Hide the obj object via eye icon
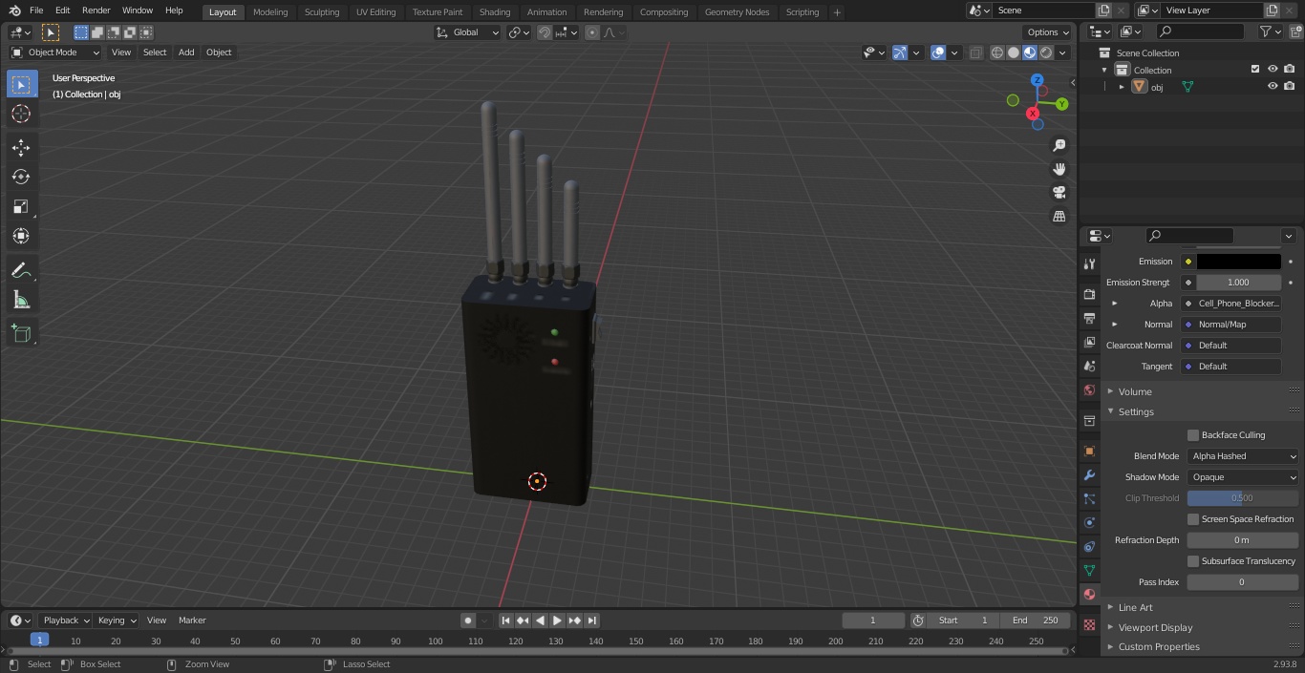Image resolution: width=1305 pixels, height=673 pixels. coord(1273,86)
